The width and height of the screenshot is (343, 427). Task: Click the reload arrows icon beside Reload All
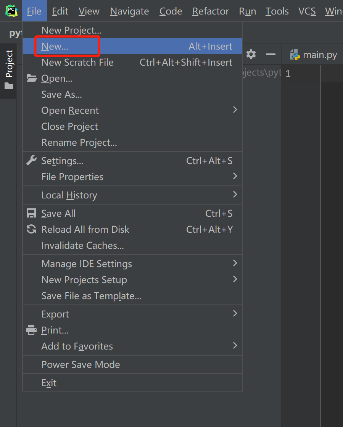pyautogui.click(x=31, y=229)
